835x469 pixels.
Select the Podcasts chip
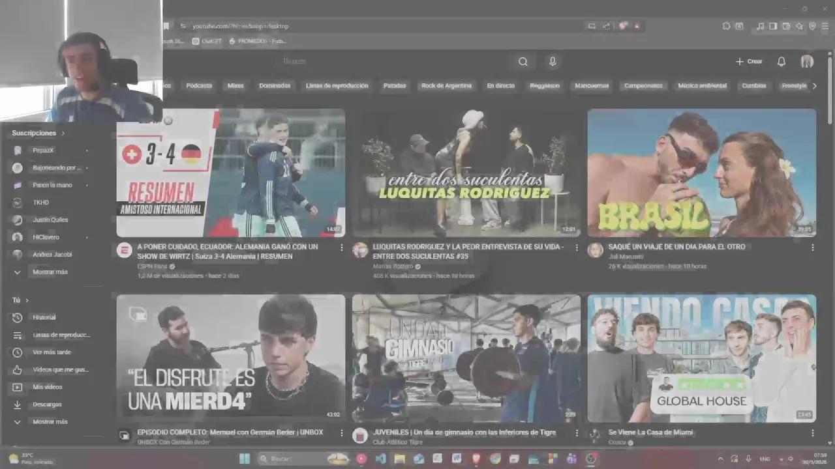click(x=199, y=85)
